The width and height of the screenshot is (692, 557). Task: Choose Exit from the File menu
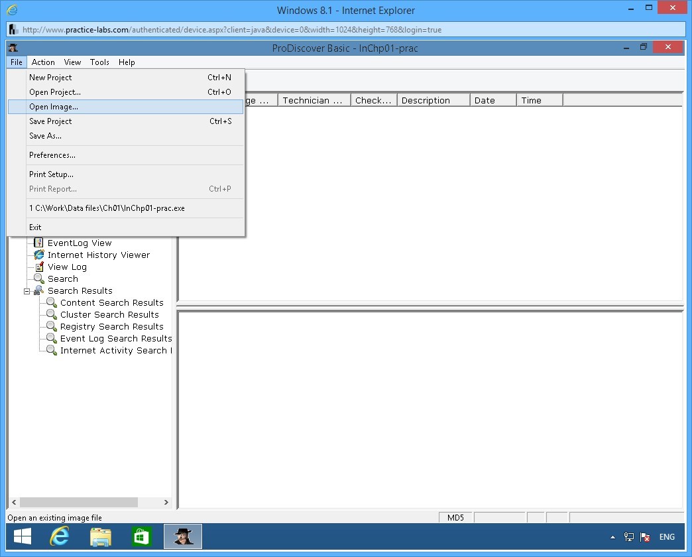[x=126, y=227]
